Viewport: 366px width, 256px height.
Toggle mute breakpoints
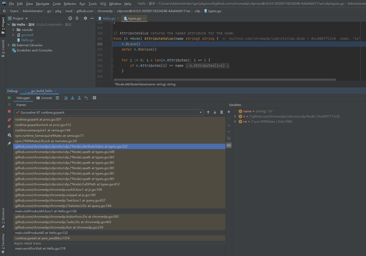pos(9,126)
